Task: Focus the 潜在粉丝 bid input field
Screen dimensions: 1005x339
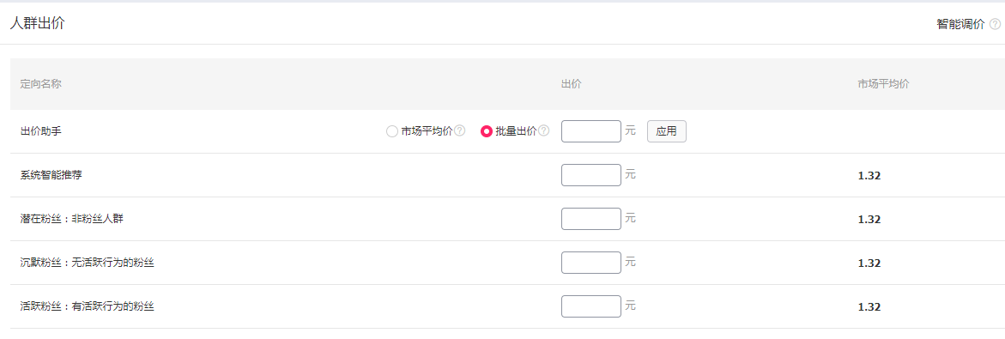Action: click(x=591, y=219)
